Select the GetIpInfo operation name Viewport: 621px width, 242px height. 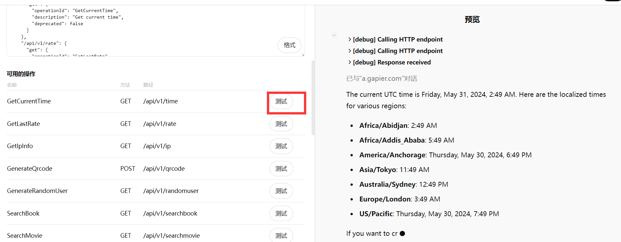tap(20, 146)
